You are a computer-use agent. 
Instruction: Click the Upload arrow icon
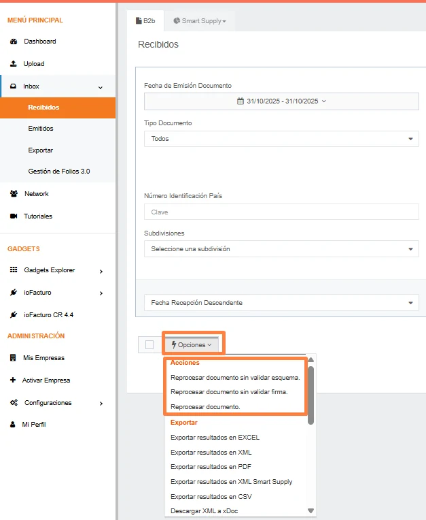[x=13, y=64]
